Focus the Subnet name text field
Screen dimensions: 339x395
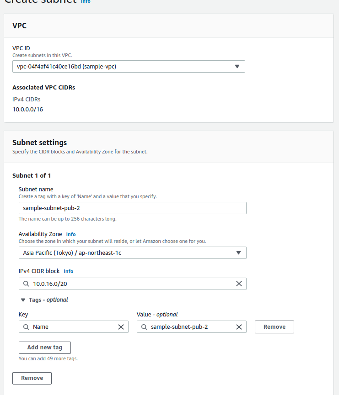pos(132,208)
